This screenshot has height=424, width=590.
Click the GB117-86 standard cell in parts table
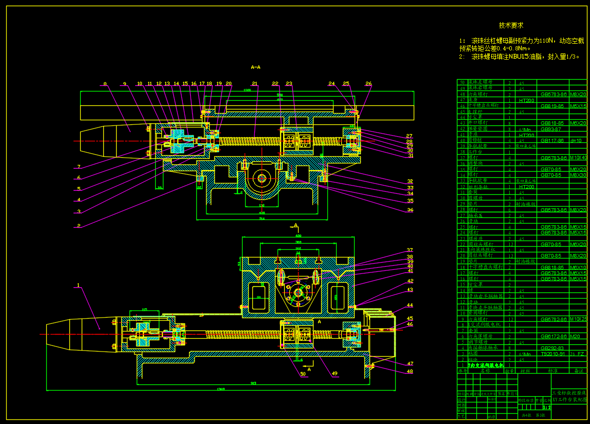(x=552, y=140)
